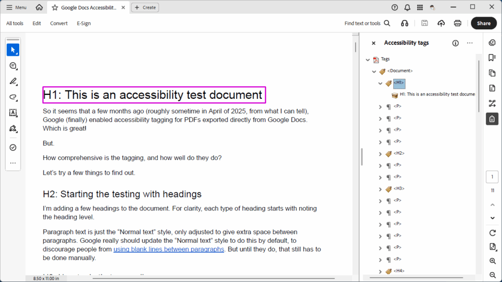Screen dimensions: 502x282
Task: Select the H1 tag in the tree
Action: 399,83
